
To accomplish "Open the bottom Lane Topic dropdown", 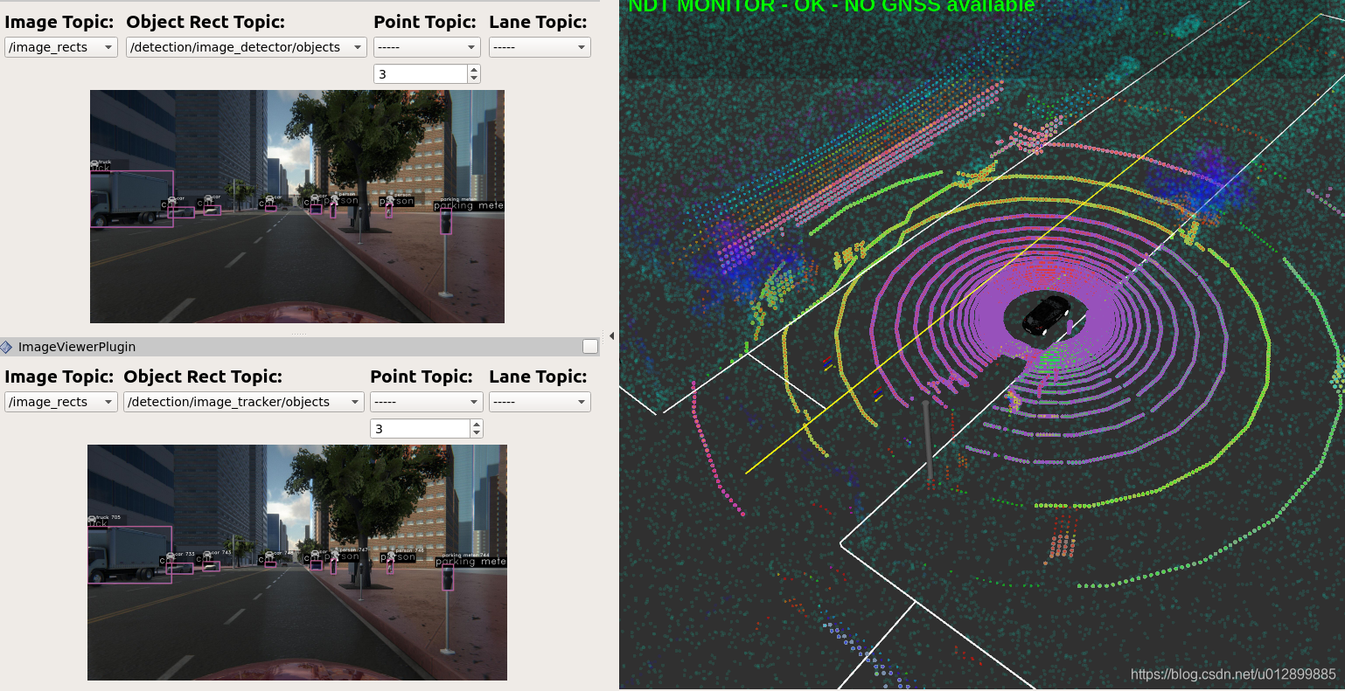I will click(540, 402).
